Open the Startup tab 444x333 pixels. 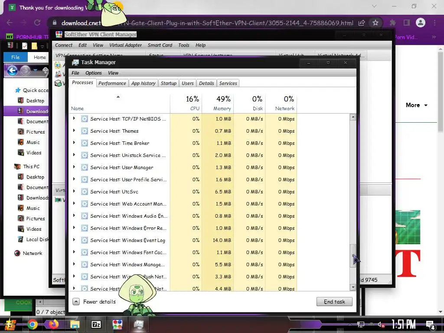pyautogui.click(x=169, y=83)
